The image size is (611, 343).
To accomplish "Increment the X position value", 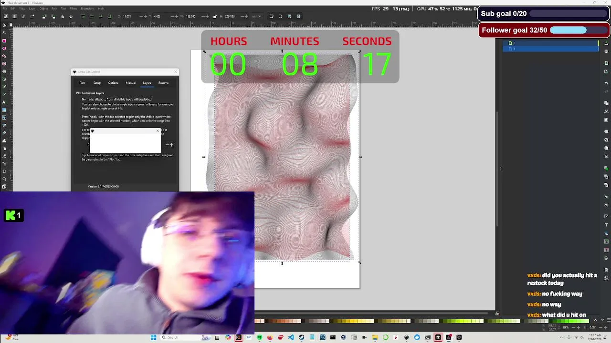I will (146, 16).
